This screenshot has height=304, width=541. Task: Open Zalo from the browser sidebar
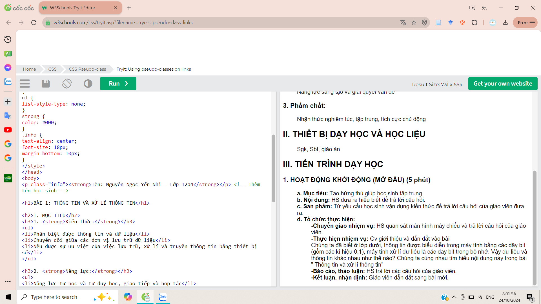(x=8, y=82)
